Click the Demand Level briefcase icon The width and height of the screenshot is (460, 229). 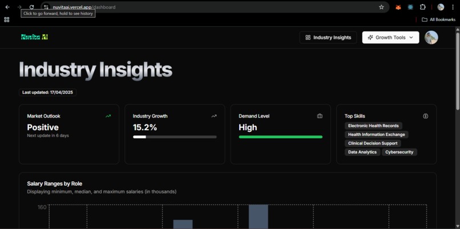[x=320, y=116]
